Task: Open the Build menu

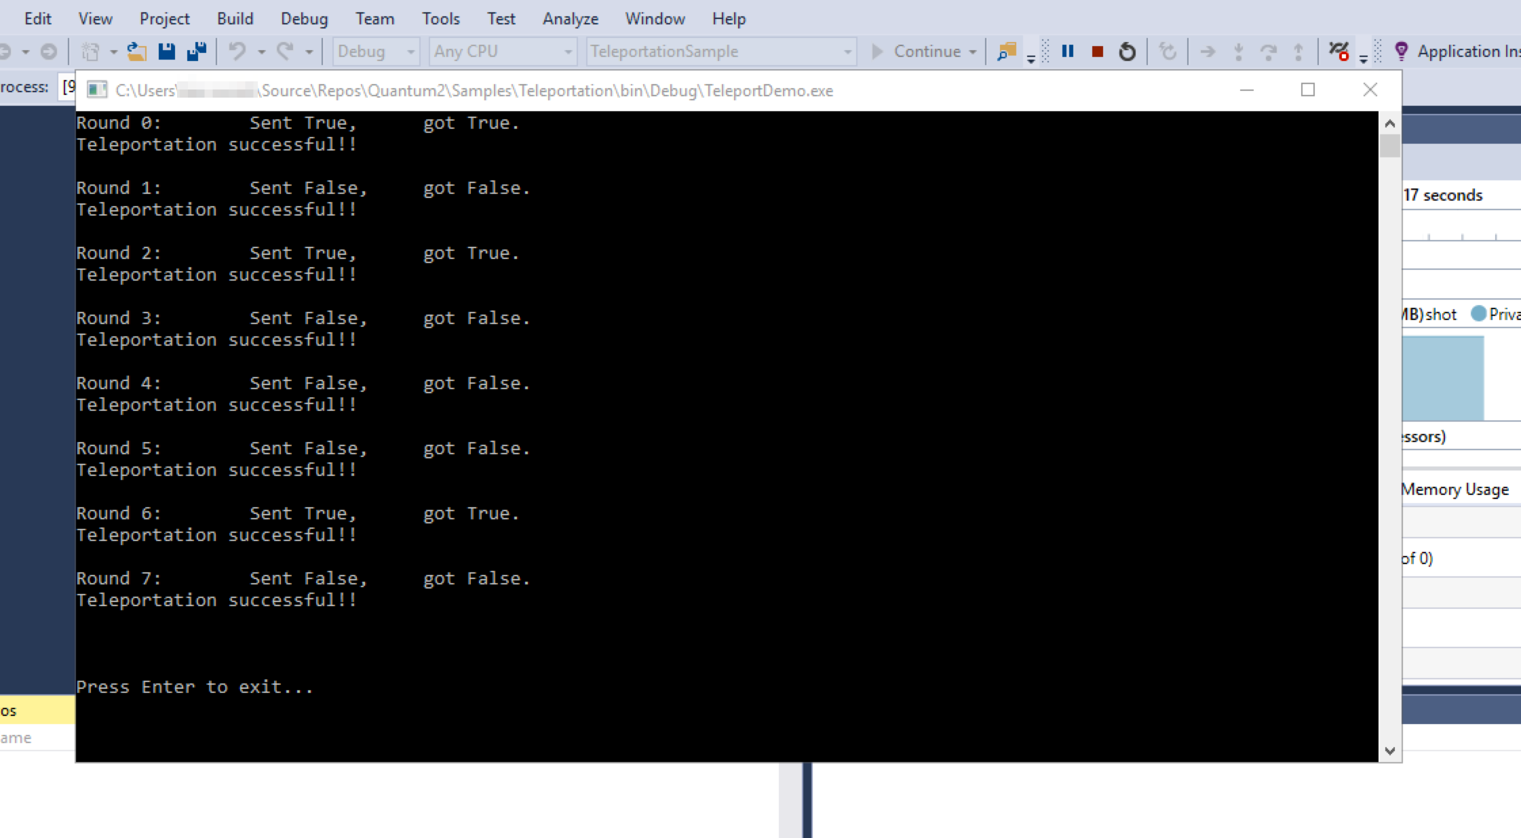Action: tap(235, 18)
